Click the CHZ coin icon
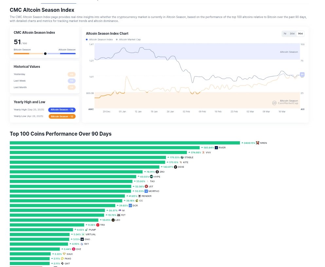Viewport: 325px width, 267px height. [x=74, y=249]
